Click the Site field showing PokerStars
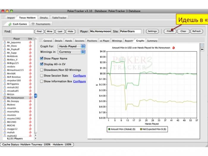 point(130,31)
